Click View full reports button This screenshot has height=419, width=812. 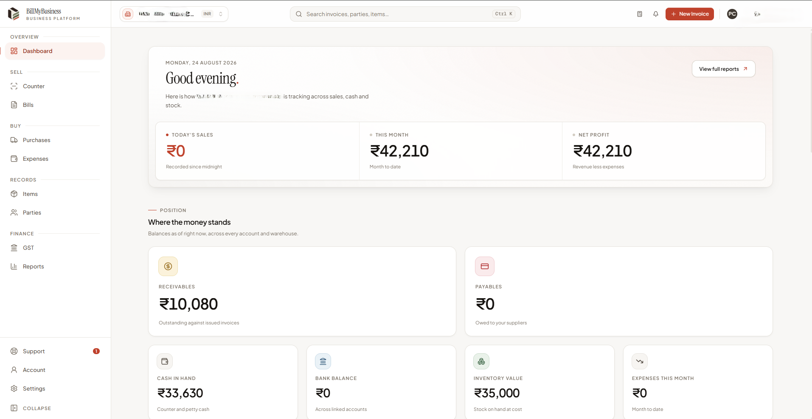click(x=724, y=69)
